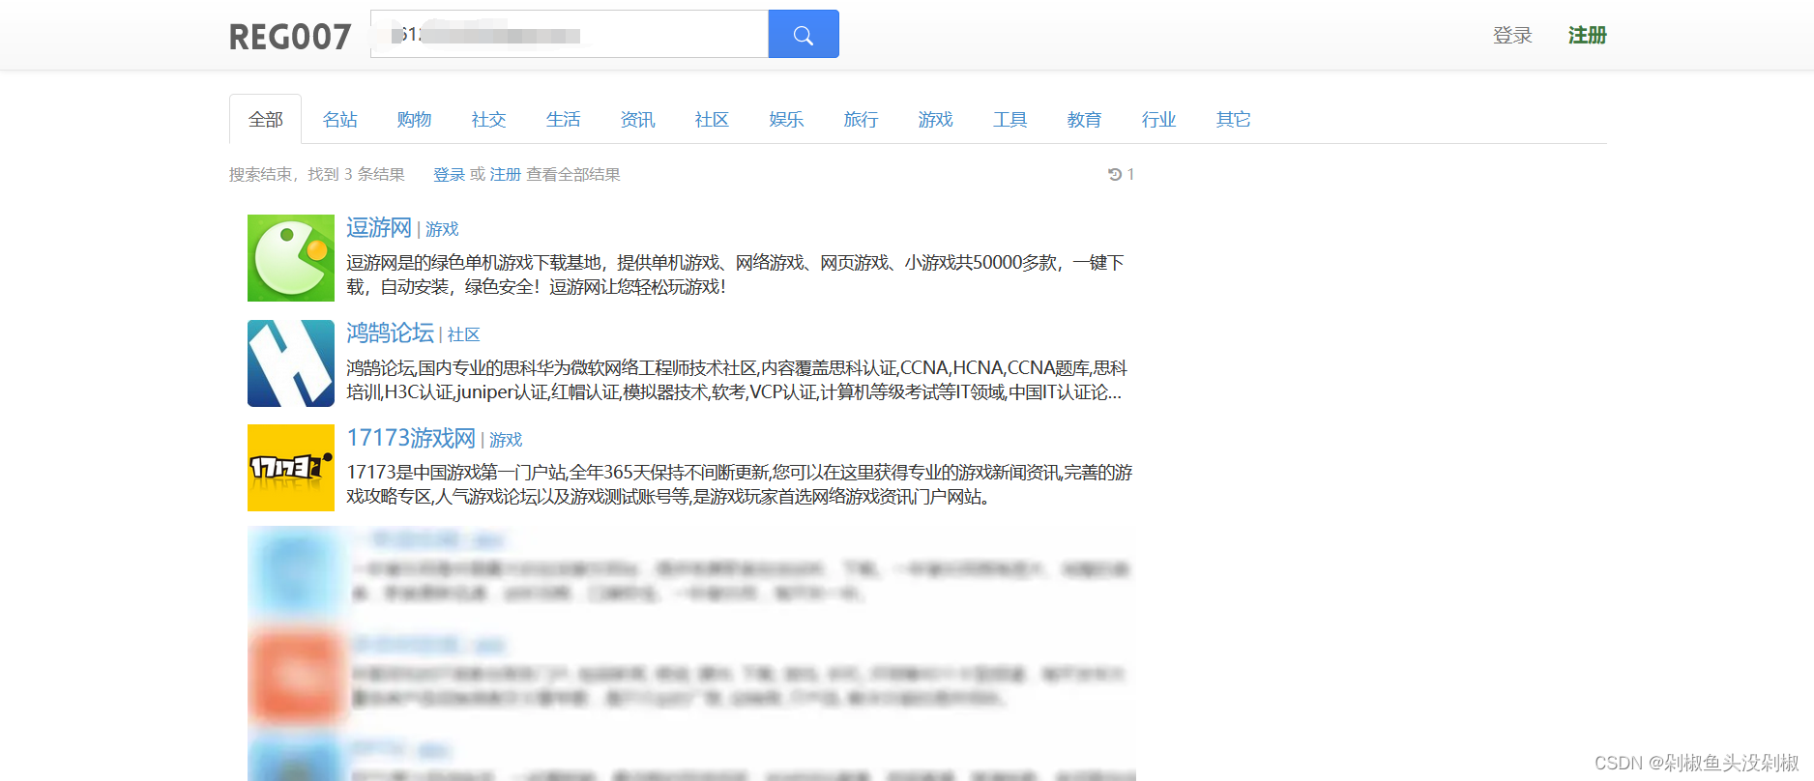
Task: Click the blue search magnifier button
Action: [x=803, y=34]
